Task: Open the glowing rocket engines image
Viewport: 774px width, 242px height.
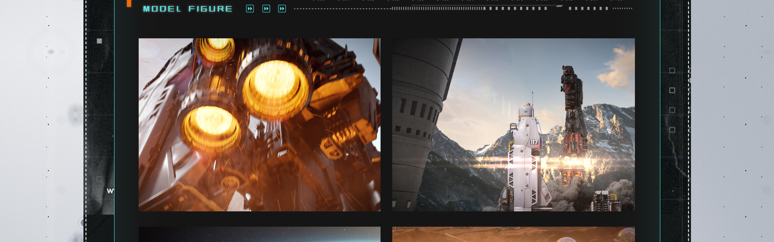Action: coord(260,125)
